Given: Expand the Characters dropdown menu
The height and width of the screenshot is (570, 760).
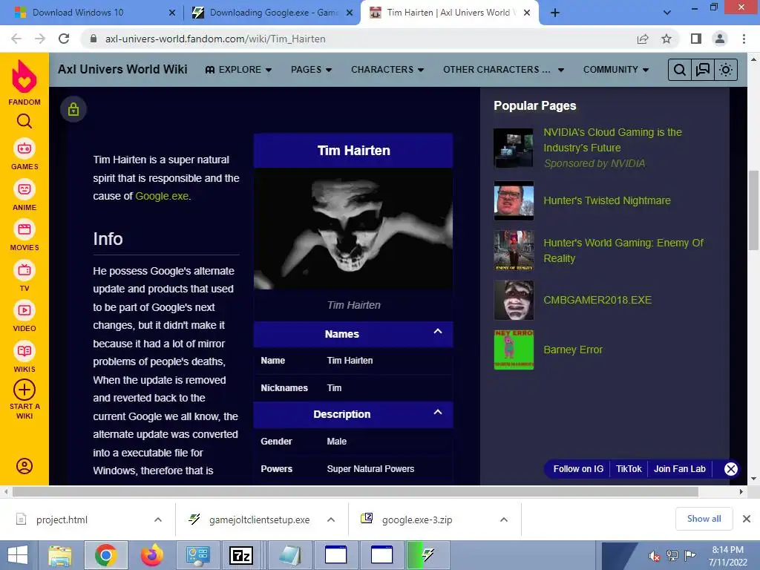Looking at the screenshot, I should (x=387, y=70).
